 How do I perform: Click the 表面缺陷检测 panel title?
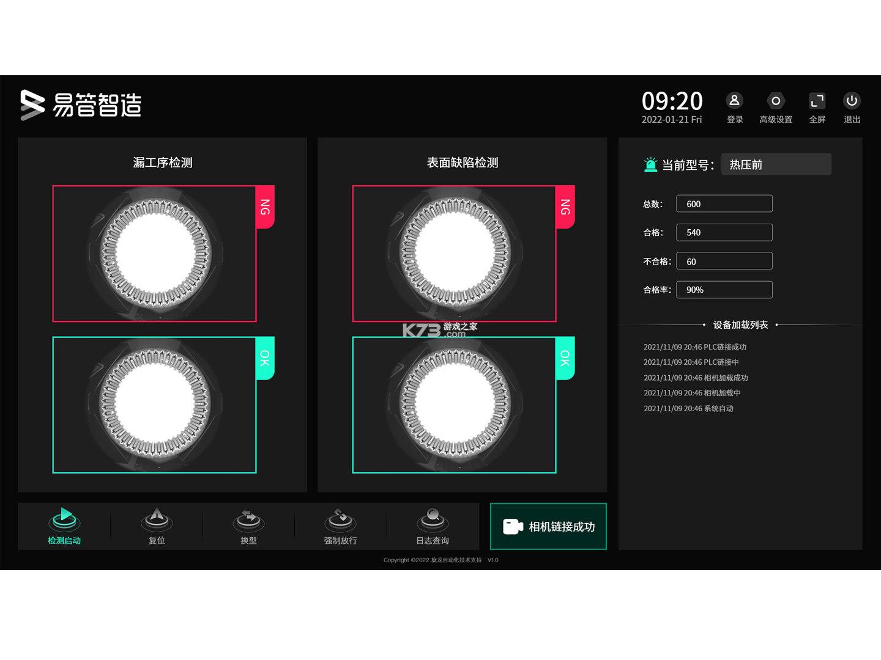click(x=463, y=163)
